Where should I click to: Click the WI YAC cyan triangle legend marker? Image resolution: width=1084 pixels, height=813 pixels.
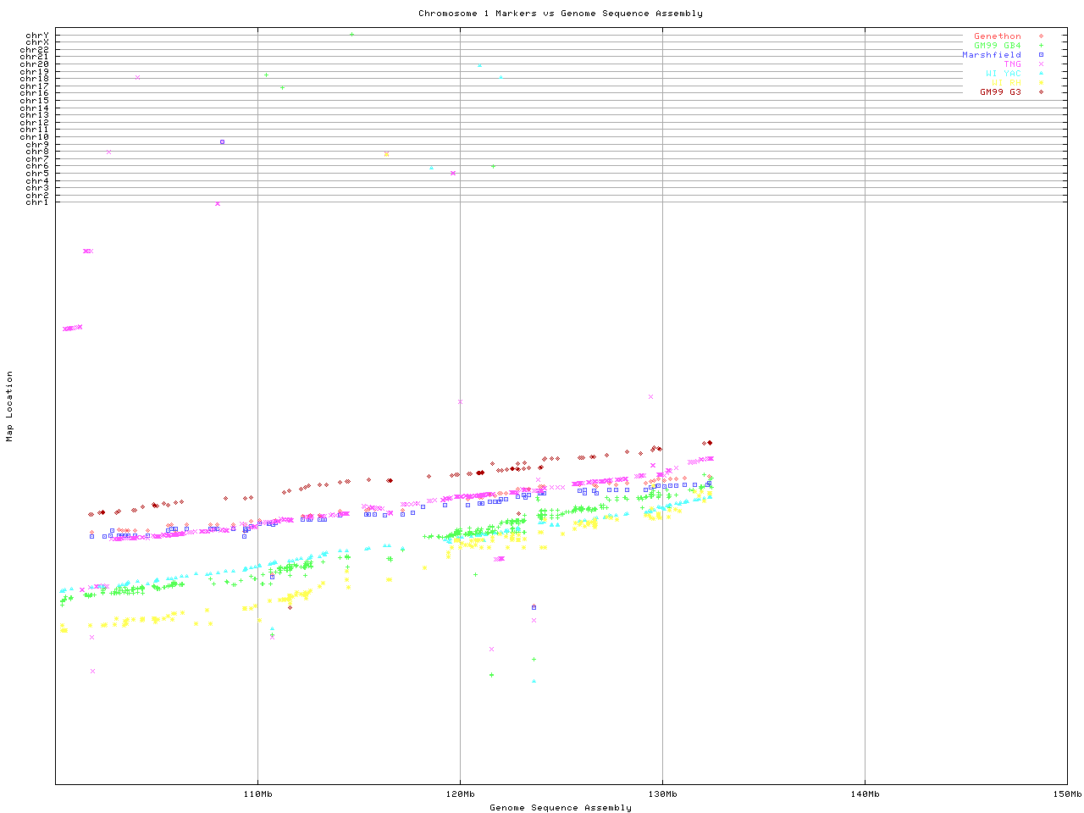point(1041,74)
